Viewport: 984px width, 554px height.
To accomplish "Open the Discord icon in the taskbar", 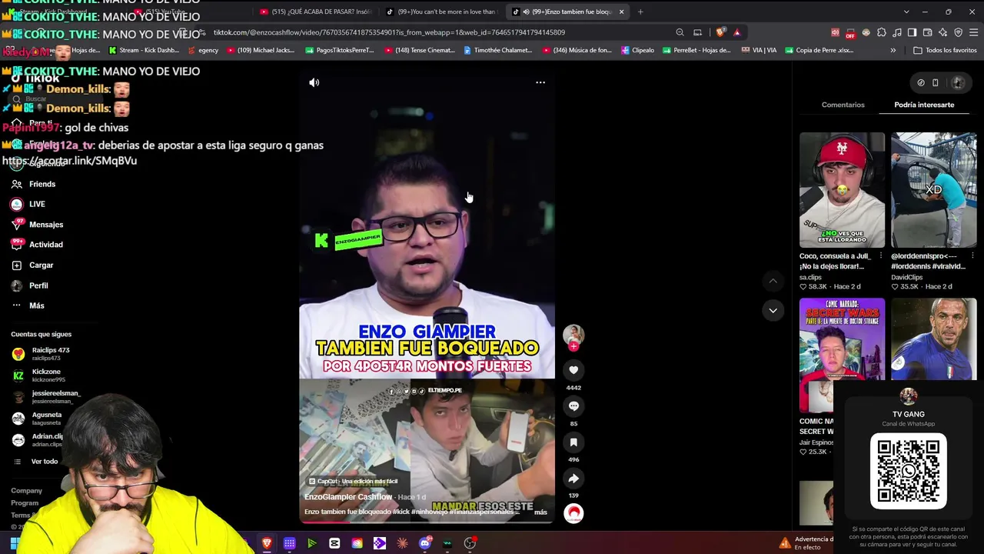I will pos(425,543).
